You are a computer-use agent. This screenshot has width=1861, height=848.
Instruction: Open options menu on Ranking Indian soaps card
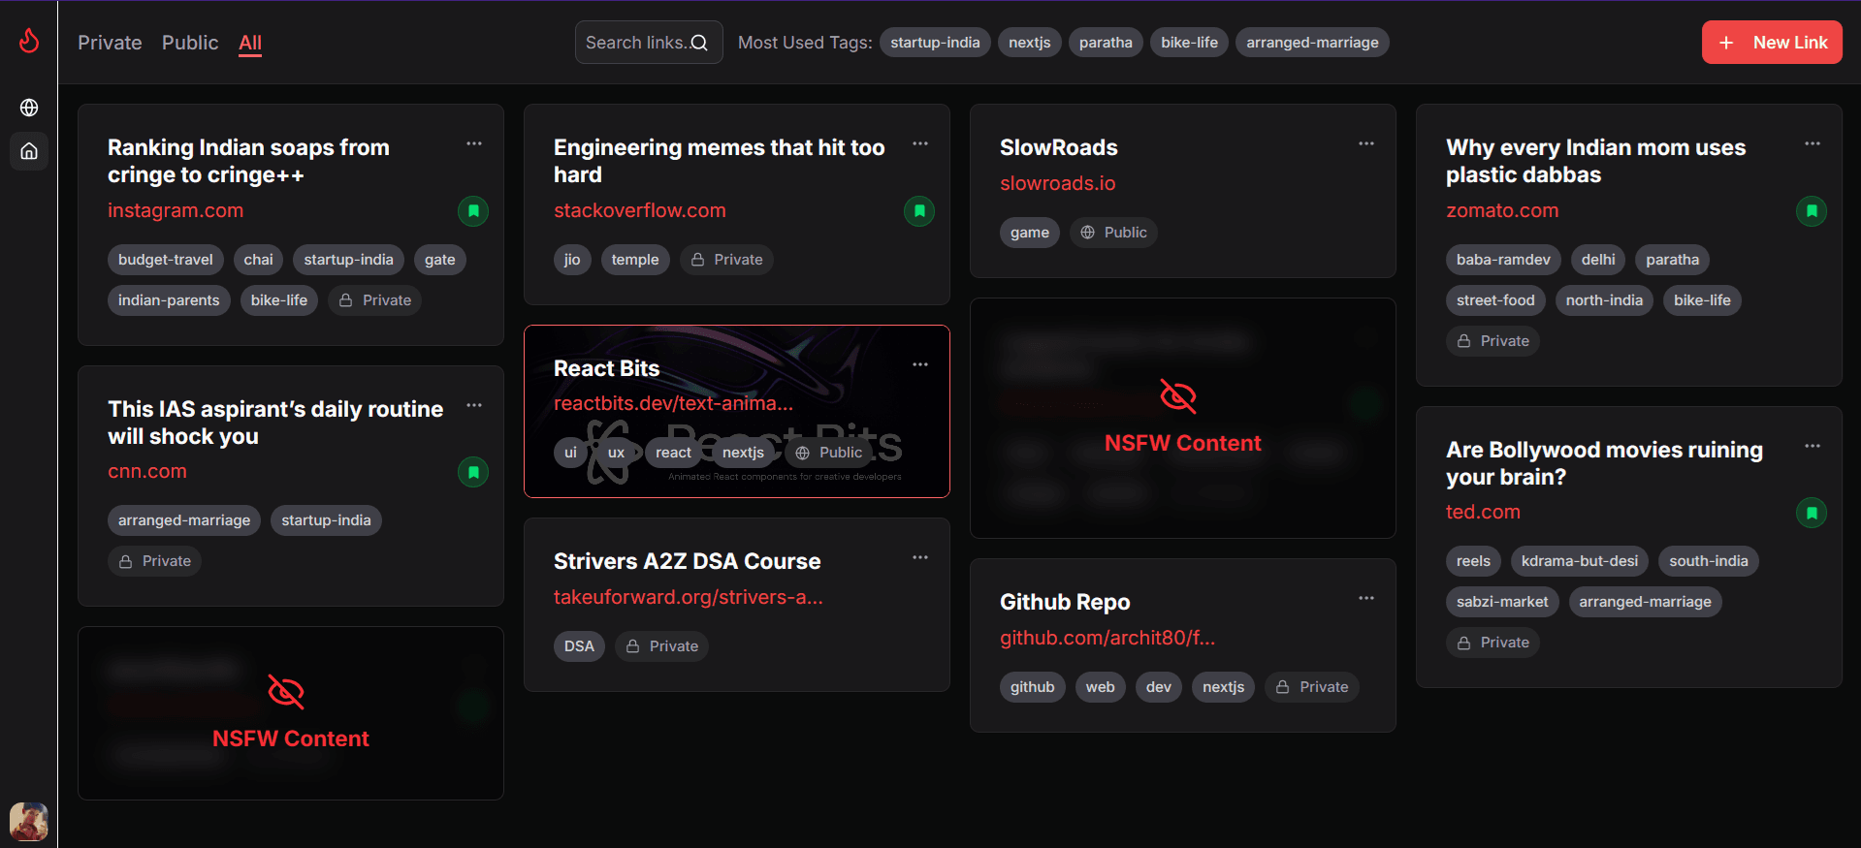pos(474,143)
